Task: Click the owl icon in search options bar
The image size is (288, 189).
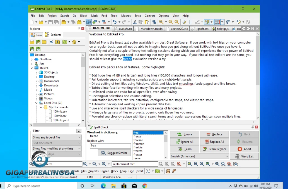Action: click(168, 171)
